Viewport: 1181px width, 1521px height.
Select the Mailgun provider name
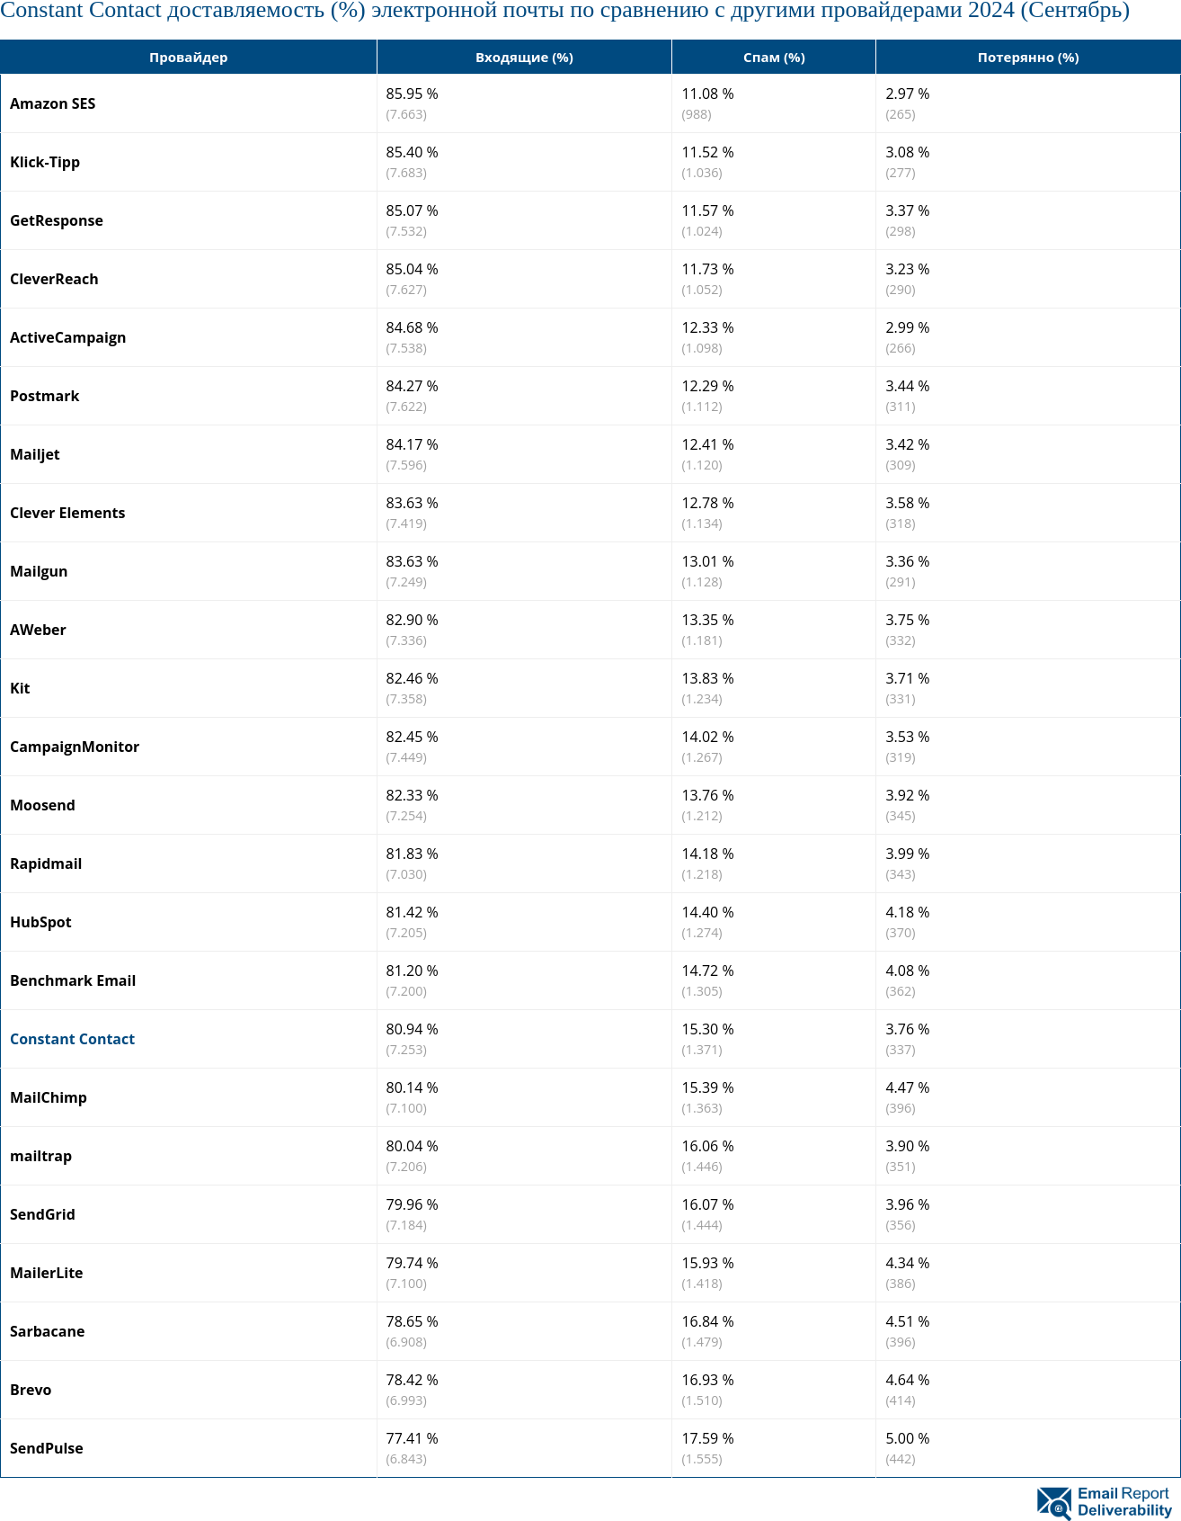coord(39,571)
